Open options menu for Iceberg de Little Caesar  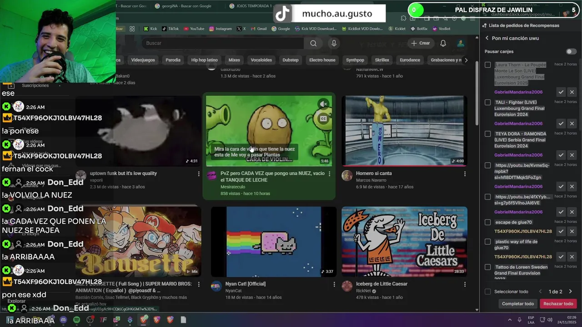[465, 284]
